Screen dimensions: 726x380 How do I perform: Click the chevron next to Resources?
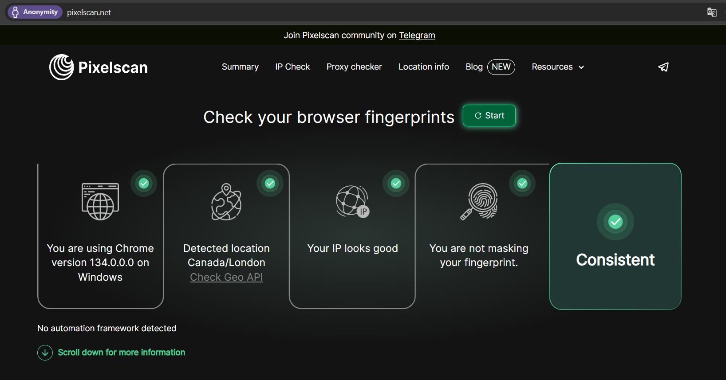(x=581, y=67)
